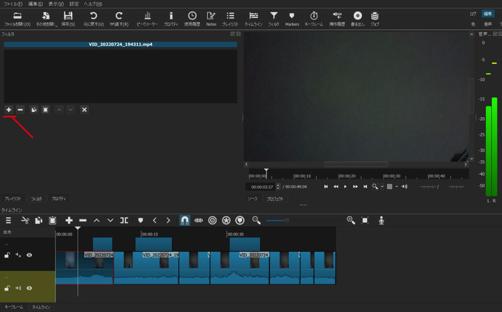Zoom the timeline to fit

click(365, 221)
